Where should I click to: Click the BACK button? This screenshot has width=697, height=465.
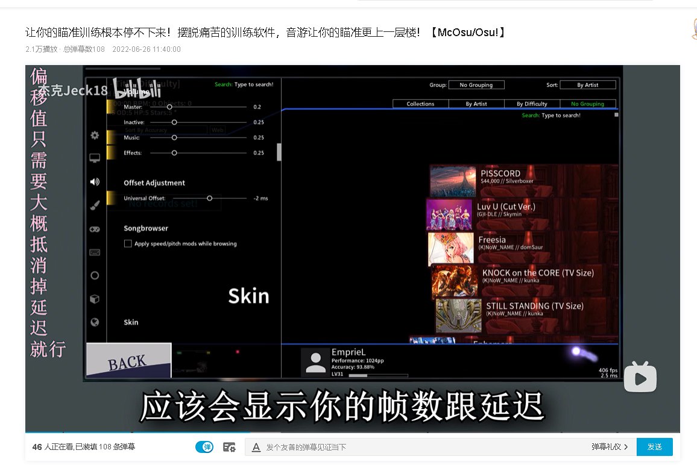[128, 360]
